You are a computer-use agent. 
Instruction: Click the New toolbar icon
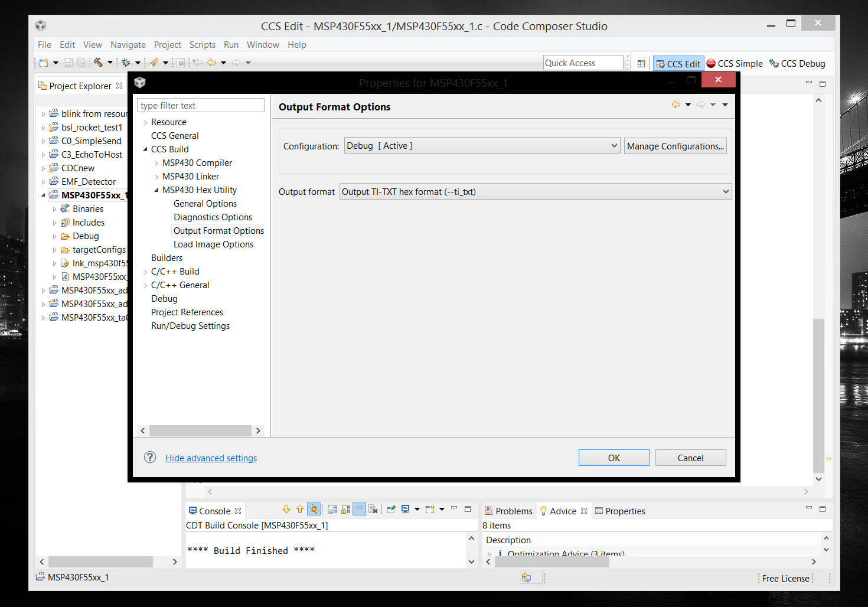coord(44,63)
